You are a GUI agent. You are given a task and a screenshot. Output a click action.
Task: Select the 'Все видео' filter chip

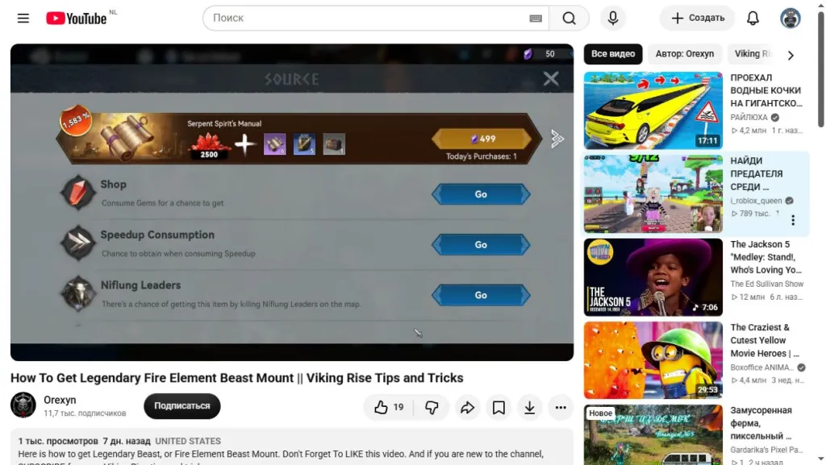click(613, 54)
